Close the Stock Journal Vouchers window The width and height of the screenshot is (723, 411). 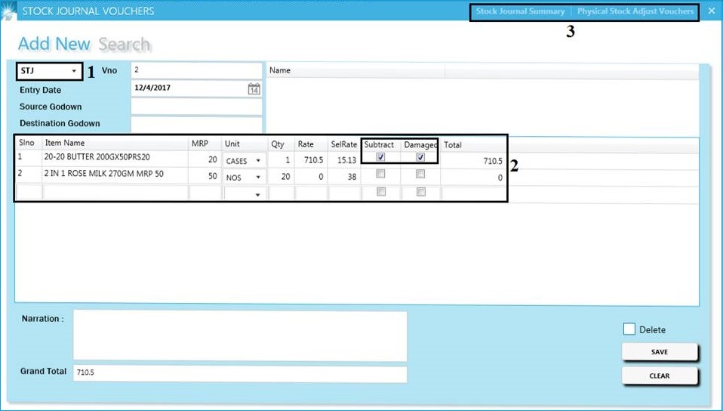pos(711,11)
